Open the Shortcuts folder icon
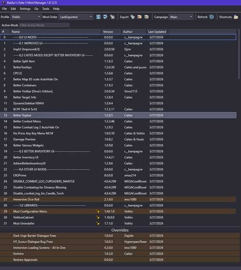The image size is (241, 270). pos(236,17)
